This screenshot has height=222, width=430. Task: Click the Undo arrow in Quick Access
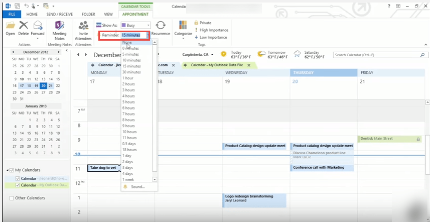(27, 6)
